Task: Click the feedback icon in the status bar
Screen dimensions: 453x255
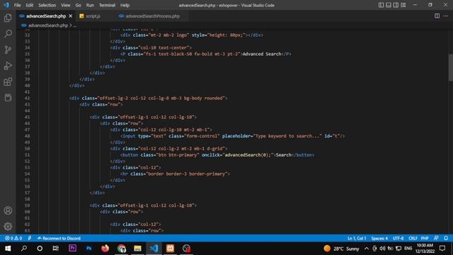Action: click(x=436, y=238)
